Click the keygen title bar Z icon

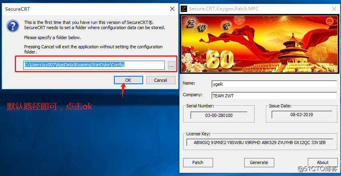point(184,9)
